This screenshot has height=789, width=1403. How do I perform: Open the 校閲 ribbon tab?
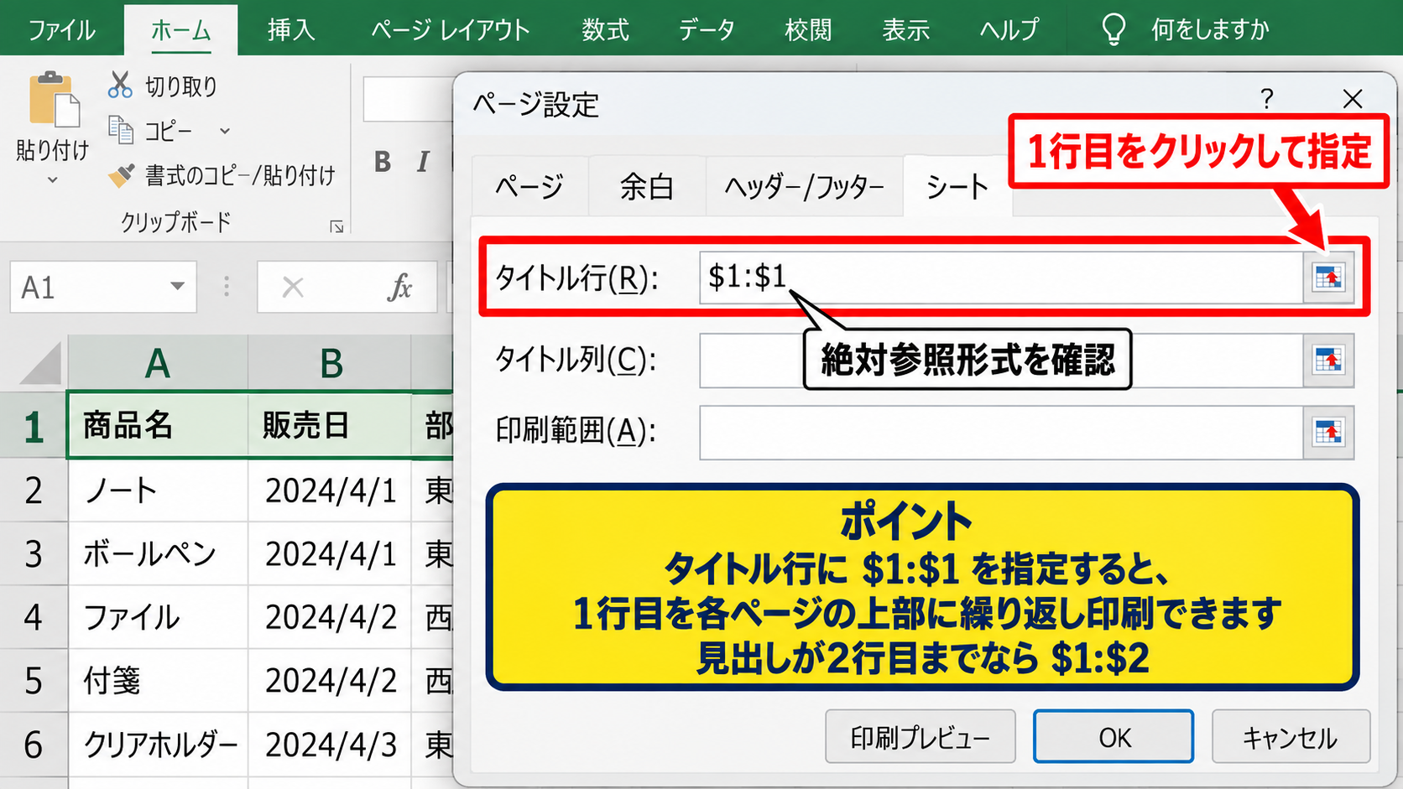808,30
